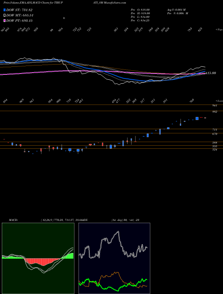Click the 'MACD:' panel heading

coord(13,220)
